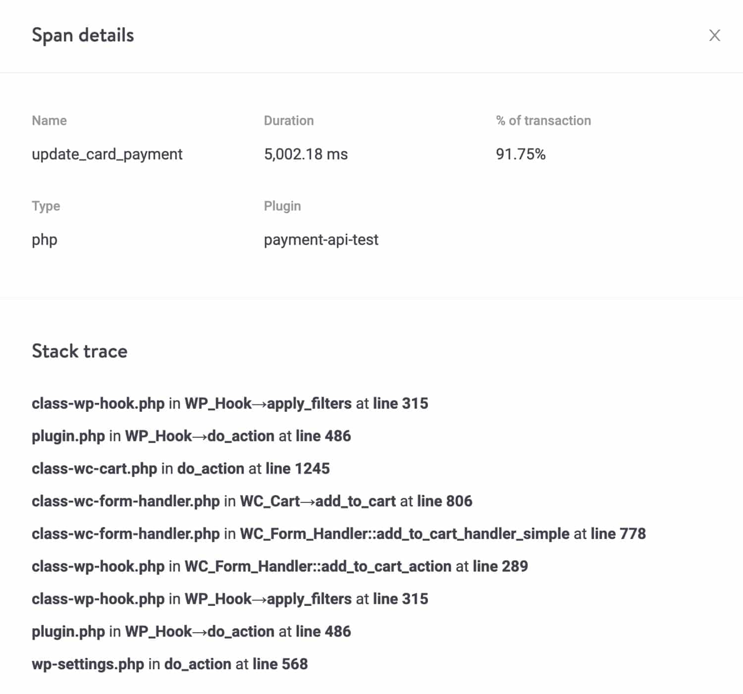Viewport: 743px width, 694px height.
Task: Click the Duration value 5,002.18 ms
Action: [306, 154]
